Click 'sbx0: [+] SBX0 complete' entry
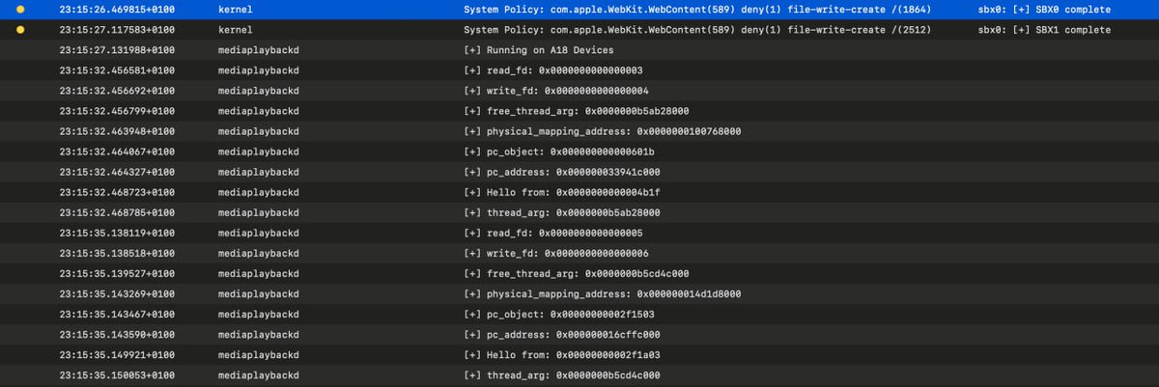The width and height of the screenshot is (1159, 387). click(1044, 9)
